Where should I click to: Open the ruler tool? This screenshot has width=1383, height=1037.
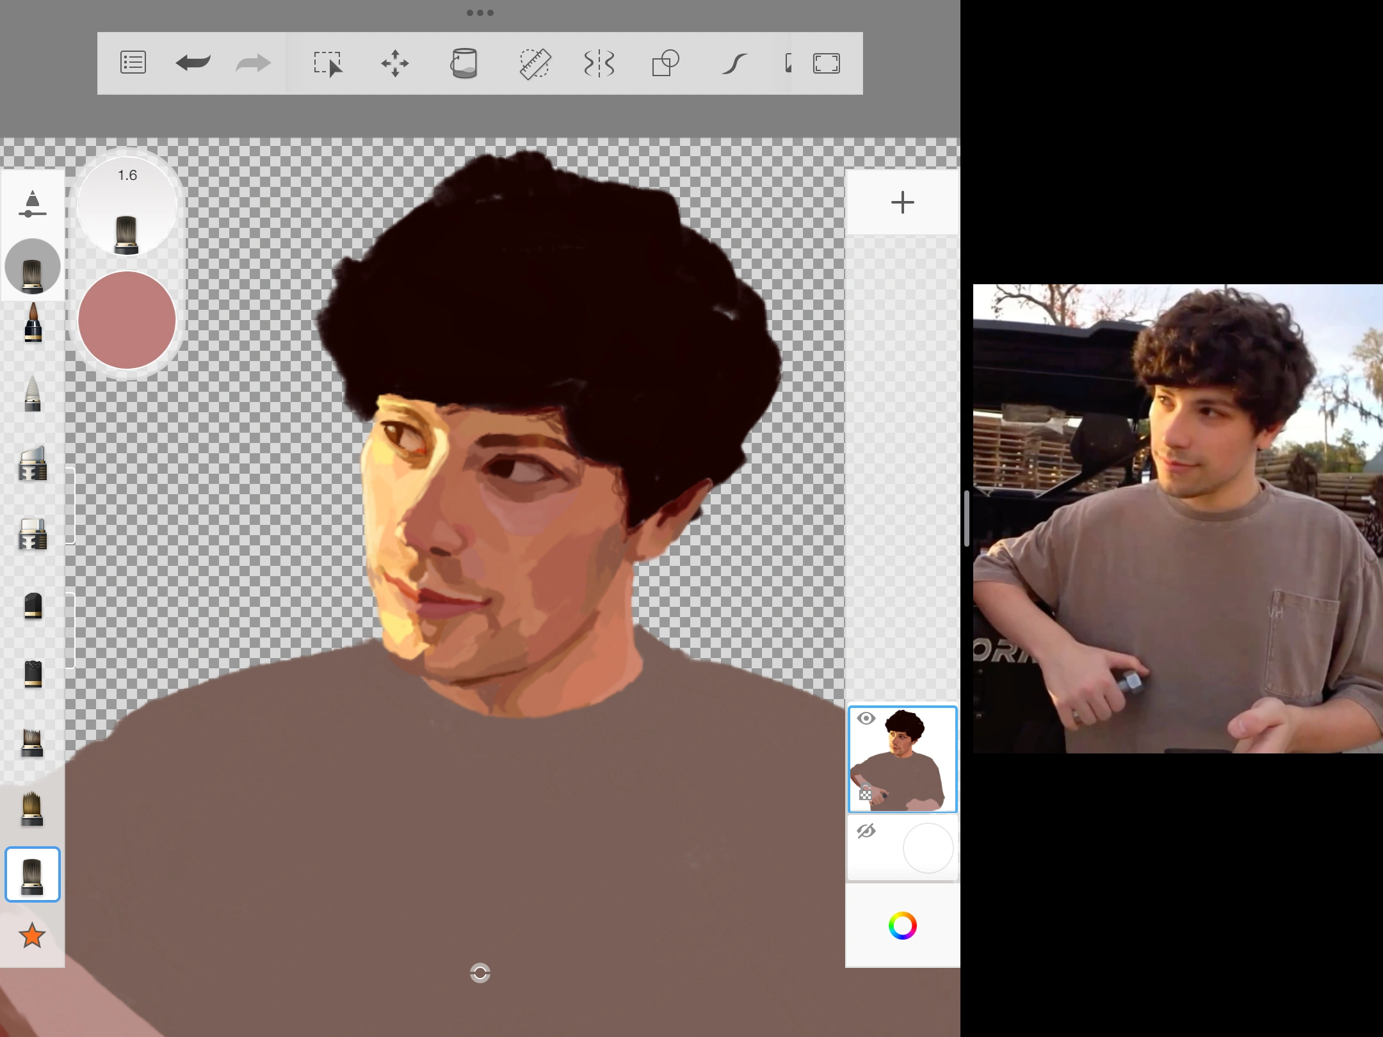535,63
